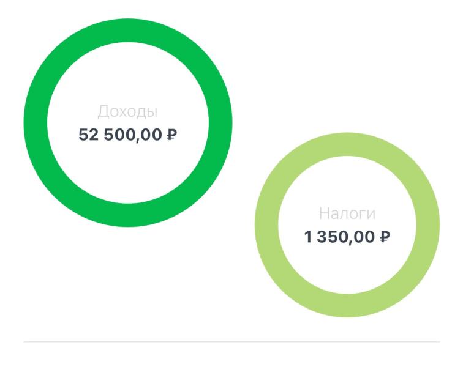Image resolution: width=463 pixels, height=367 pixels.
Task: Tap the ,00 decimals of income amount
Action: click(x=149, y=135)
